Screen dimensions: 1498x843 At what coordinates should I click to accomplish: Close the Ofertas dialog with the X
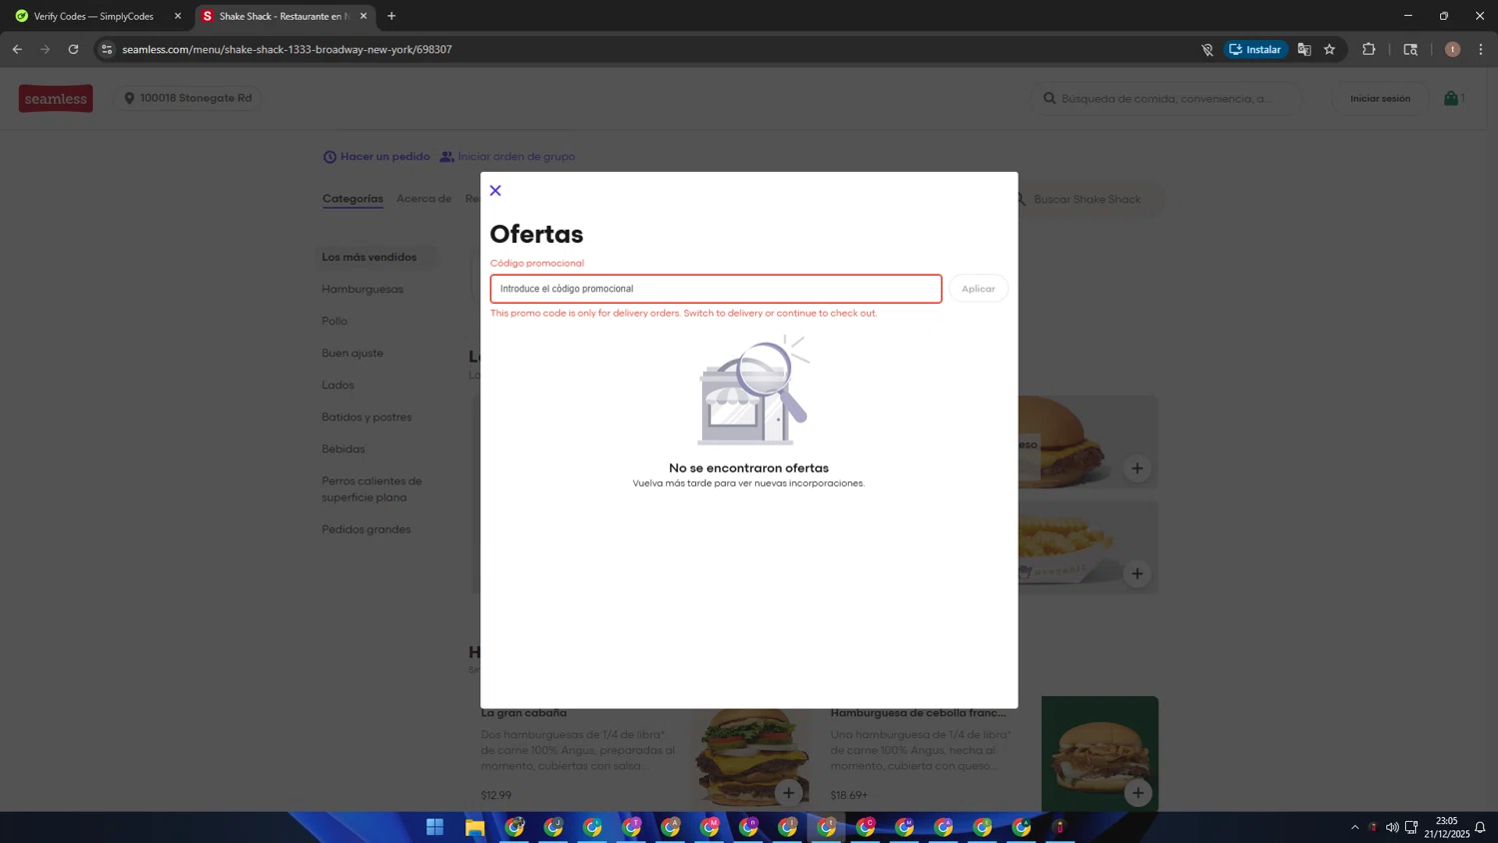click(495, 191)
